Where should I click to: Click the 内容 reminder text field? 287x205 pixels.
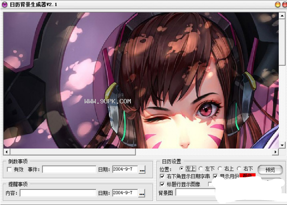point(58,193)
